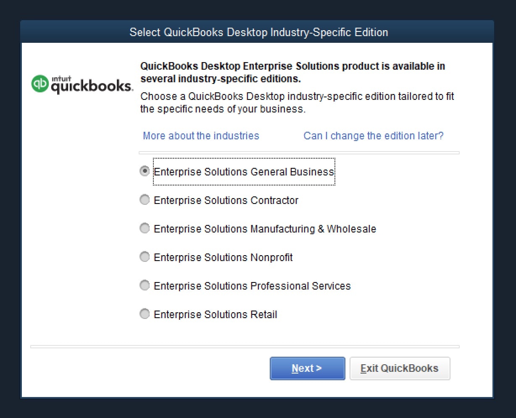516x418 pixels.
Task: Open the More about the industries link
Action: point(201,136)
